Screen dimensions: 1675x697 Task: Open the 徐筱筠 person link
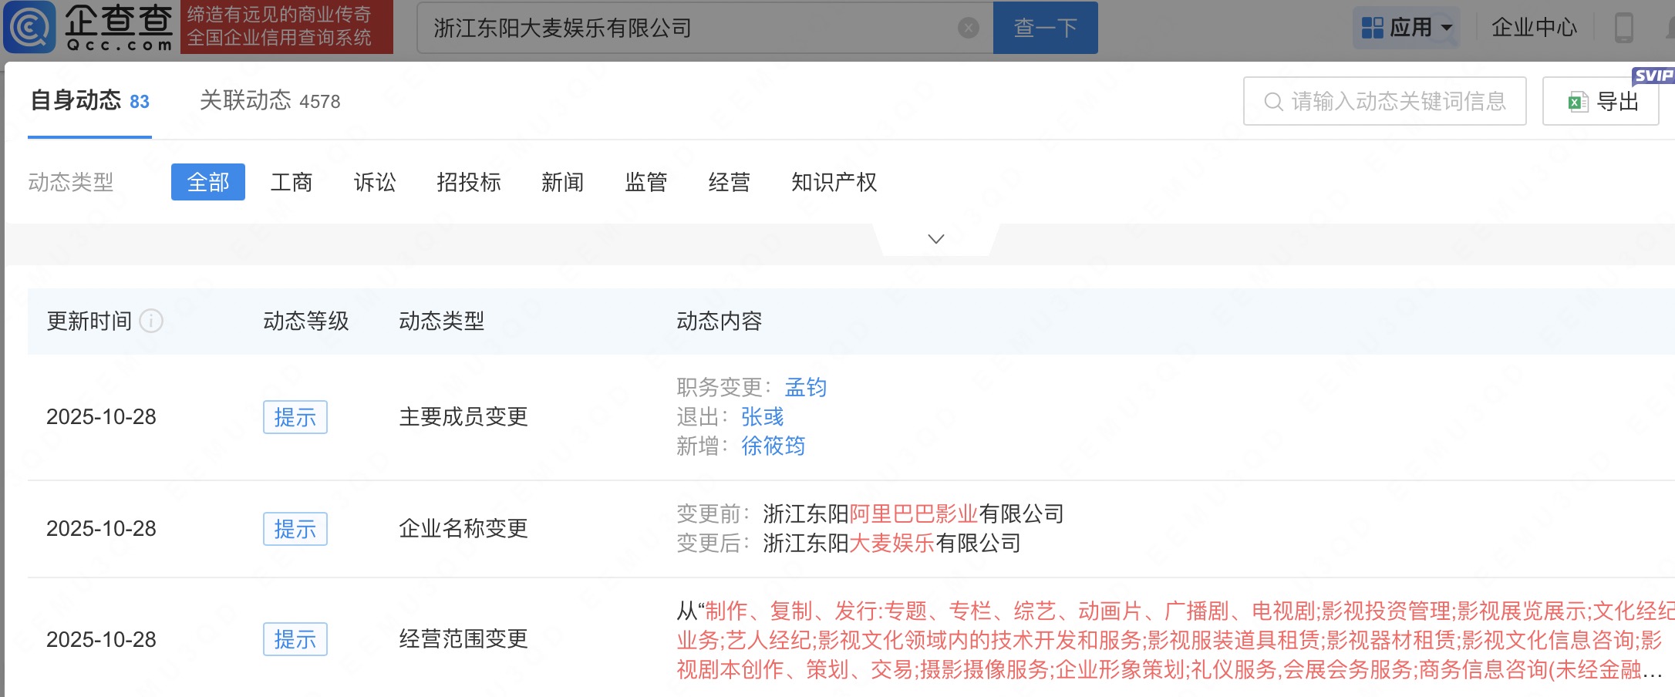(x=773, y=446)
